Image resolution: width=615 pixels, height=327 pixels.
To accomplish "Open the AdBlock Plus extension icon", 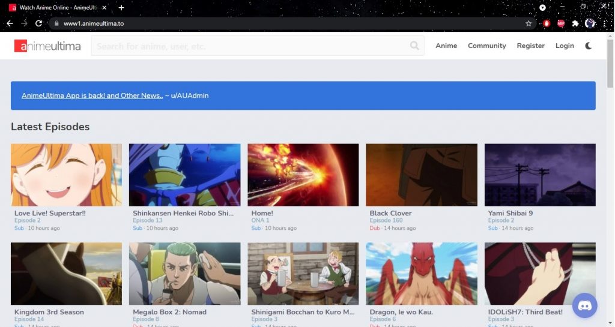I will (x=561, y=23).
